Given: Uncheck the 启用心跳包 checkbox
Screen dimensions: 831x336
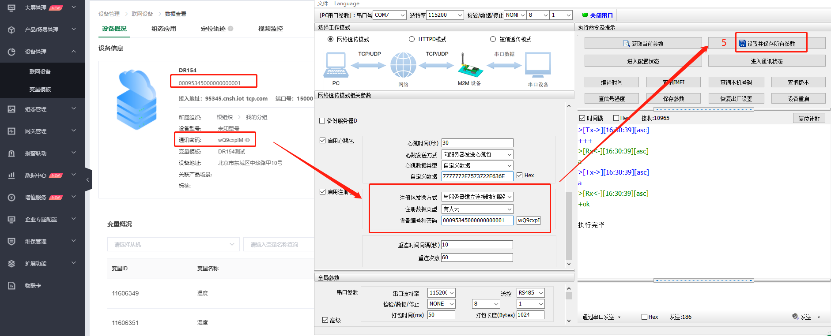Looking at the screenshot, I should 323,141.
